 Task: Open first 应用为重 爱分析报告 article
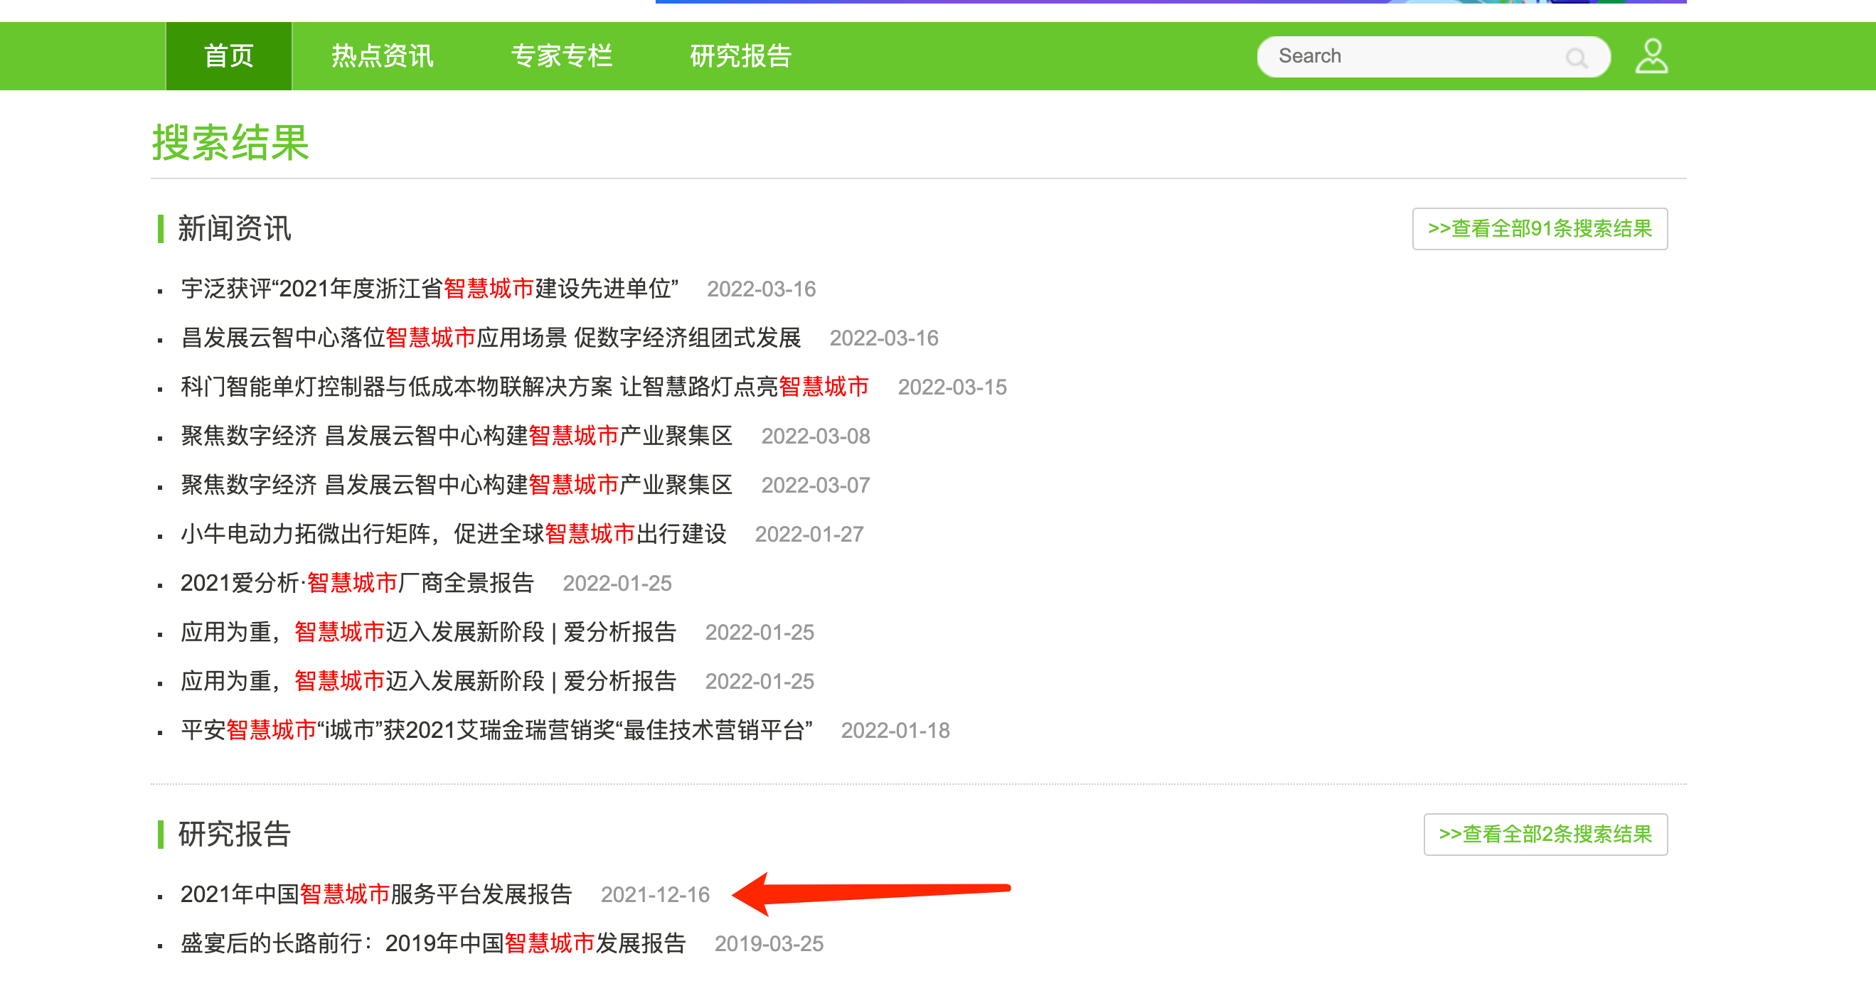pyautogui.click(x=428, y=632)
